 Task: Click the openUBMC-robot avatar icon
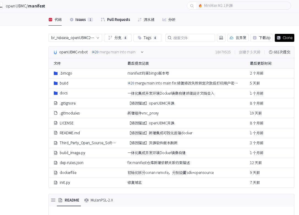(55, 52)
